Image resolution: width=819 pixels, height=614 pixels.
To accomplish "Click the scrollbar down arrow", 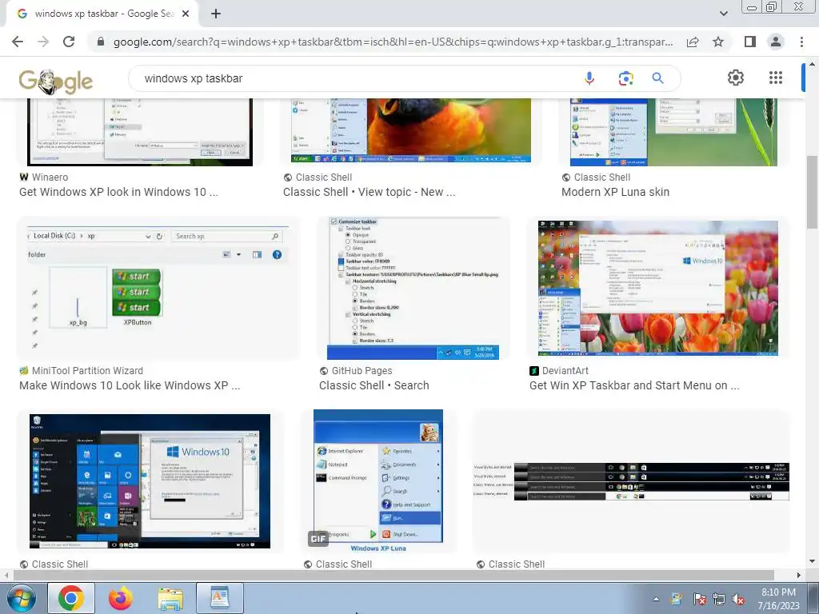I will 813,562.
